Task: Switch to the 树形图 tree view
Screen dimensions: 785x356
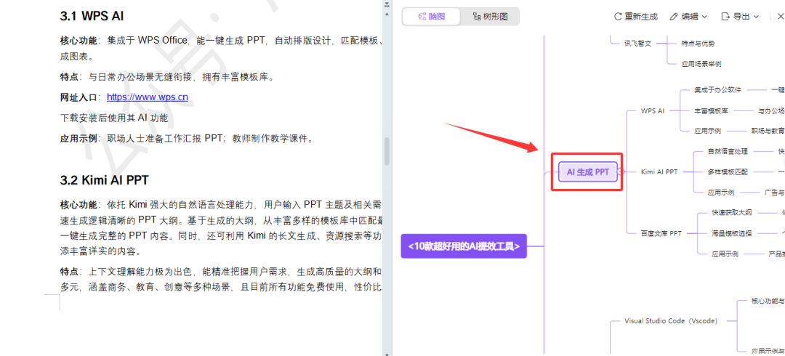Action: click(x=490, y=17)
